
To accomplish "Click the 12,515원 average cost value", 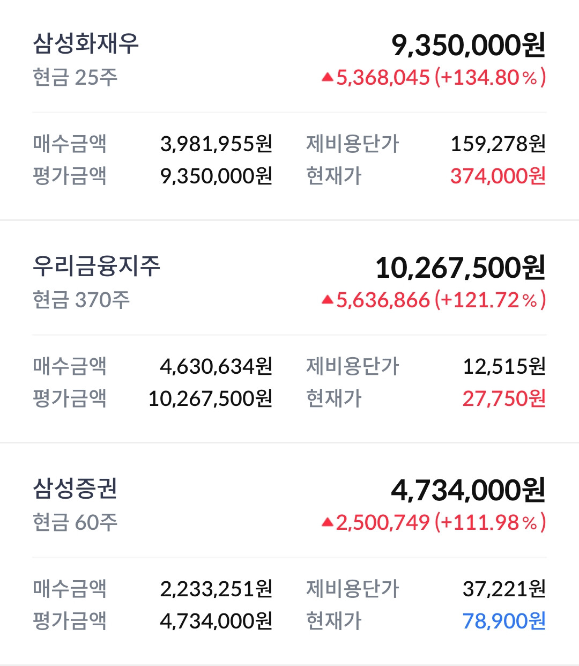I will pyautogui.click(x=504, y=366).
